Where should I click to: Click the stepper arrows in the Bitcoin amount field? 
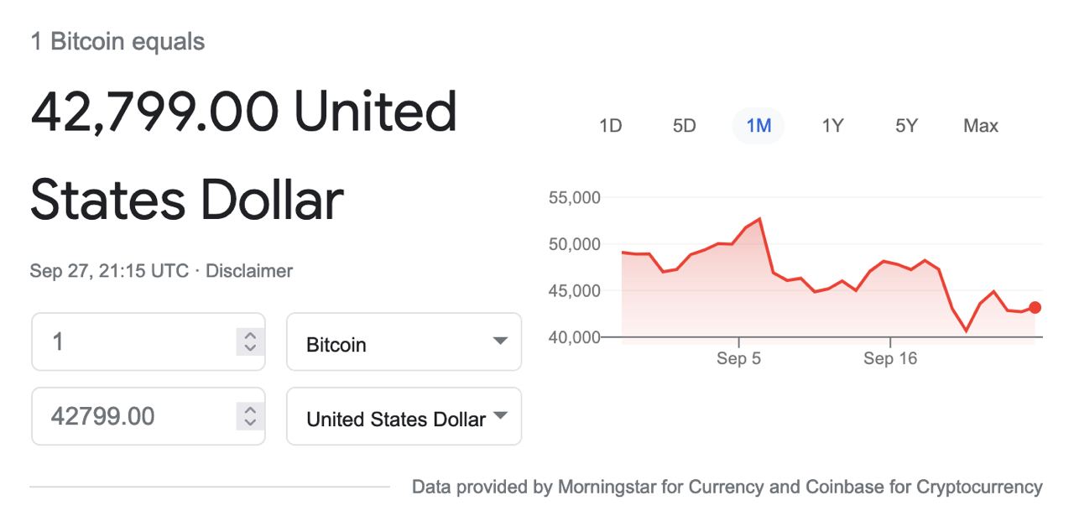point(249,342)
